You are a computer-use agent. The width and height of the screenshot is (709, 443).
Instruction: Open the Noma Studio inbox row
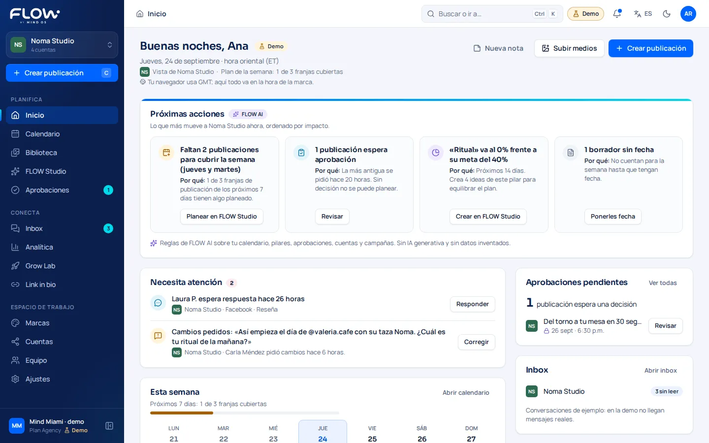tap(604, 392)
